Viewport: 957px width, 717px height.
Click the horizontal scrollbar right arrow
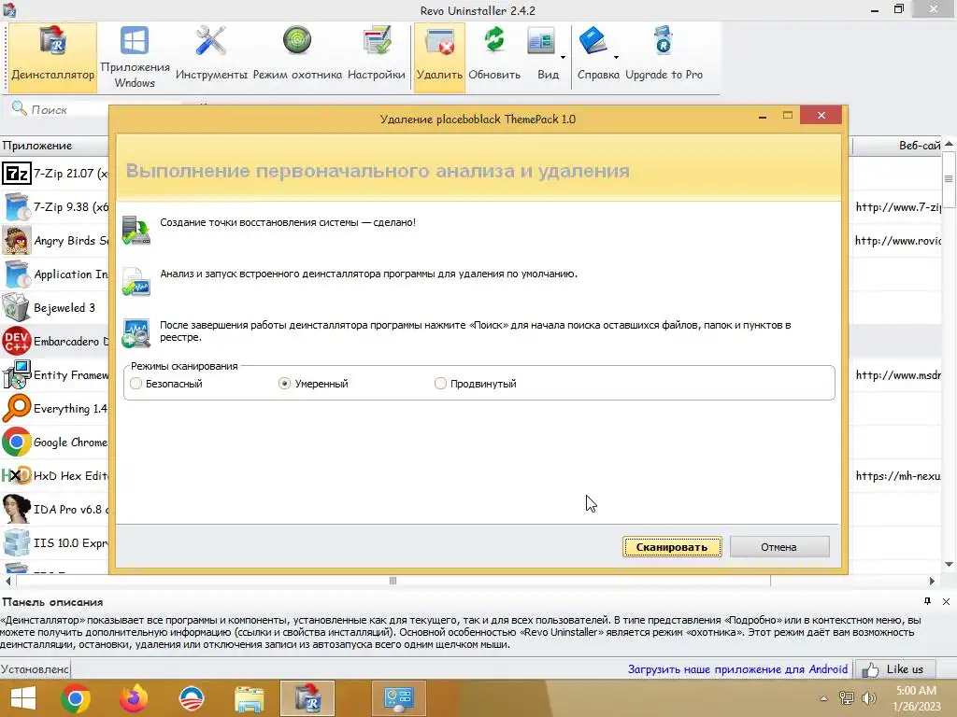[x=932, y=581]
